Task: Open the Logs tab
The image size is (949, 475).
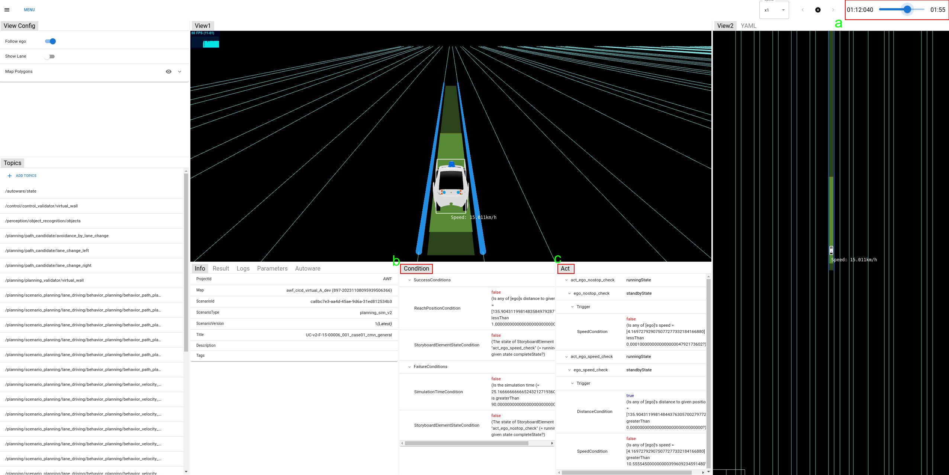Action: pyautogui.click(x=243, y=268)
